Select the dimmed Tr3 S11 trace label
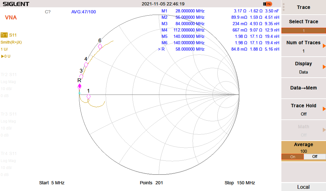Image resolution: width=326 pixels, height=191 pixels. (x=9, y=114)
